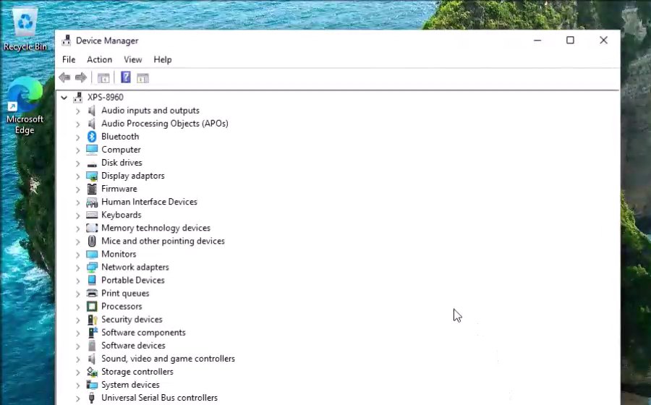651x405 pixels.
Task: Click the Back arrow toolbar icon
Action: pyautogui.click(x=64, y=77)
